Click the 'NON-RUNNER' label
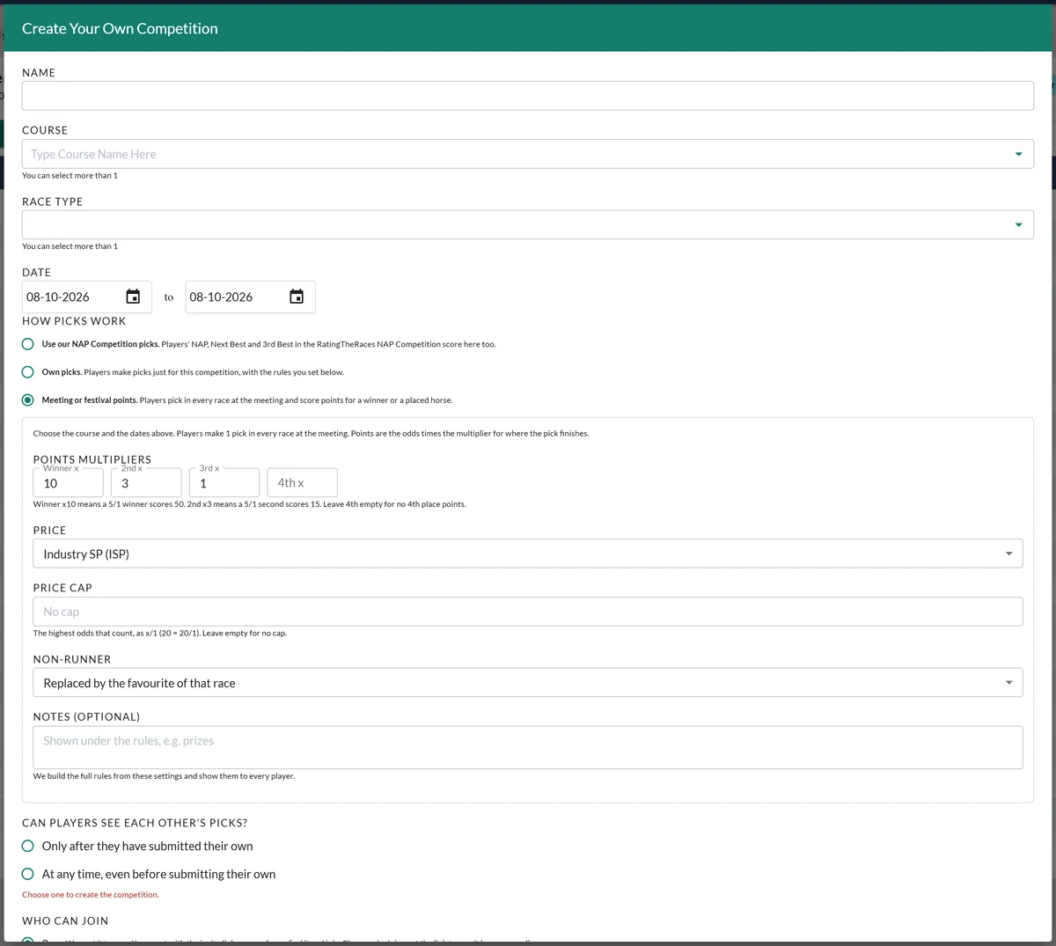Screen dimensions: 1056x946 click(72, 659)
